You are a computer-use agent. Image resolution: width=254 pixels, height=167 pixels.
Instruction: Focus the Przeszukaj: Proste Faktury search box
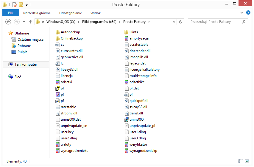(218, 22)
